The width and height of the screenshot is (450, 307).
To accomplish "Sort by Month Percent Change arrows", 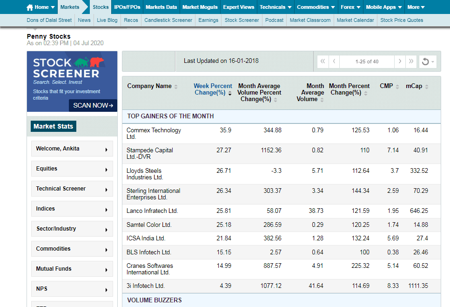I will coord(366,93).
